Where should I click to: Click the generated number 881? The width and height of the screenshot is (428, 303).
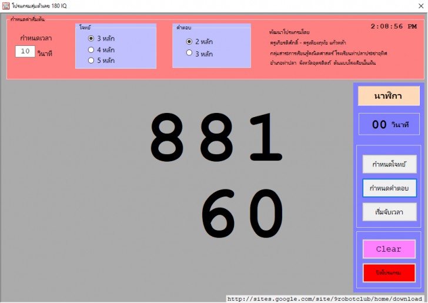pyautogui.click(x=216, y=138)
